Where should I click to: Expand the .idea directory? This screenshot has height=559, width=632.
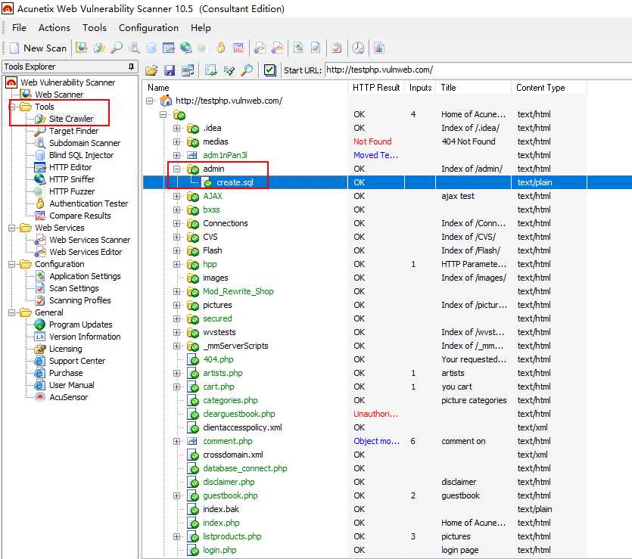pyautogui.click(x=176, y=128)
